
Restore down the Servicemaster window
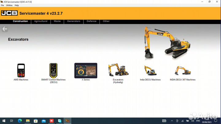coord(209,2)
